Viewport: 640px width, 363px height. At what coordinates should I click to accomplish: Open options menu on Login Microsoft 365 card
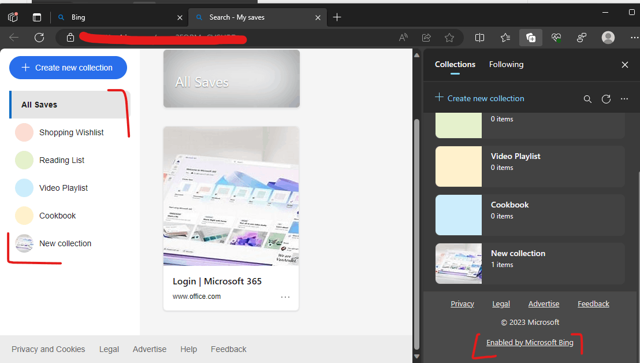[285, 297]
